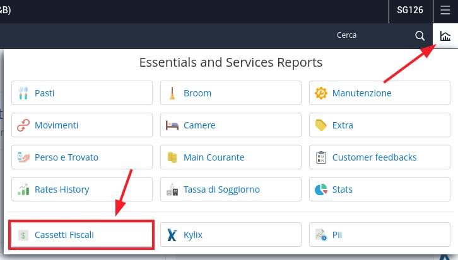Click the search magnifier icon

(420, 36)
